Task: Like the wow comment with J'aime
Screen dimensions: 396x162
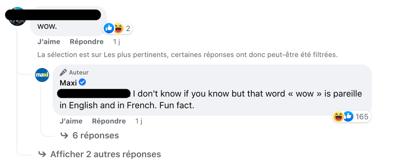Action: (48, 42)
